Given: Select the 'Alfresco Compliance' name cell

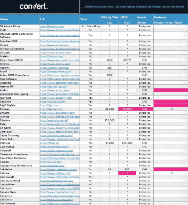Looking at the screenshot, I should 20,49.
